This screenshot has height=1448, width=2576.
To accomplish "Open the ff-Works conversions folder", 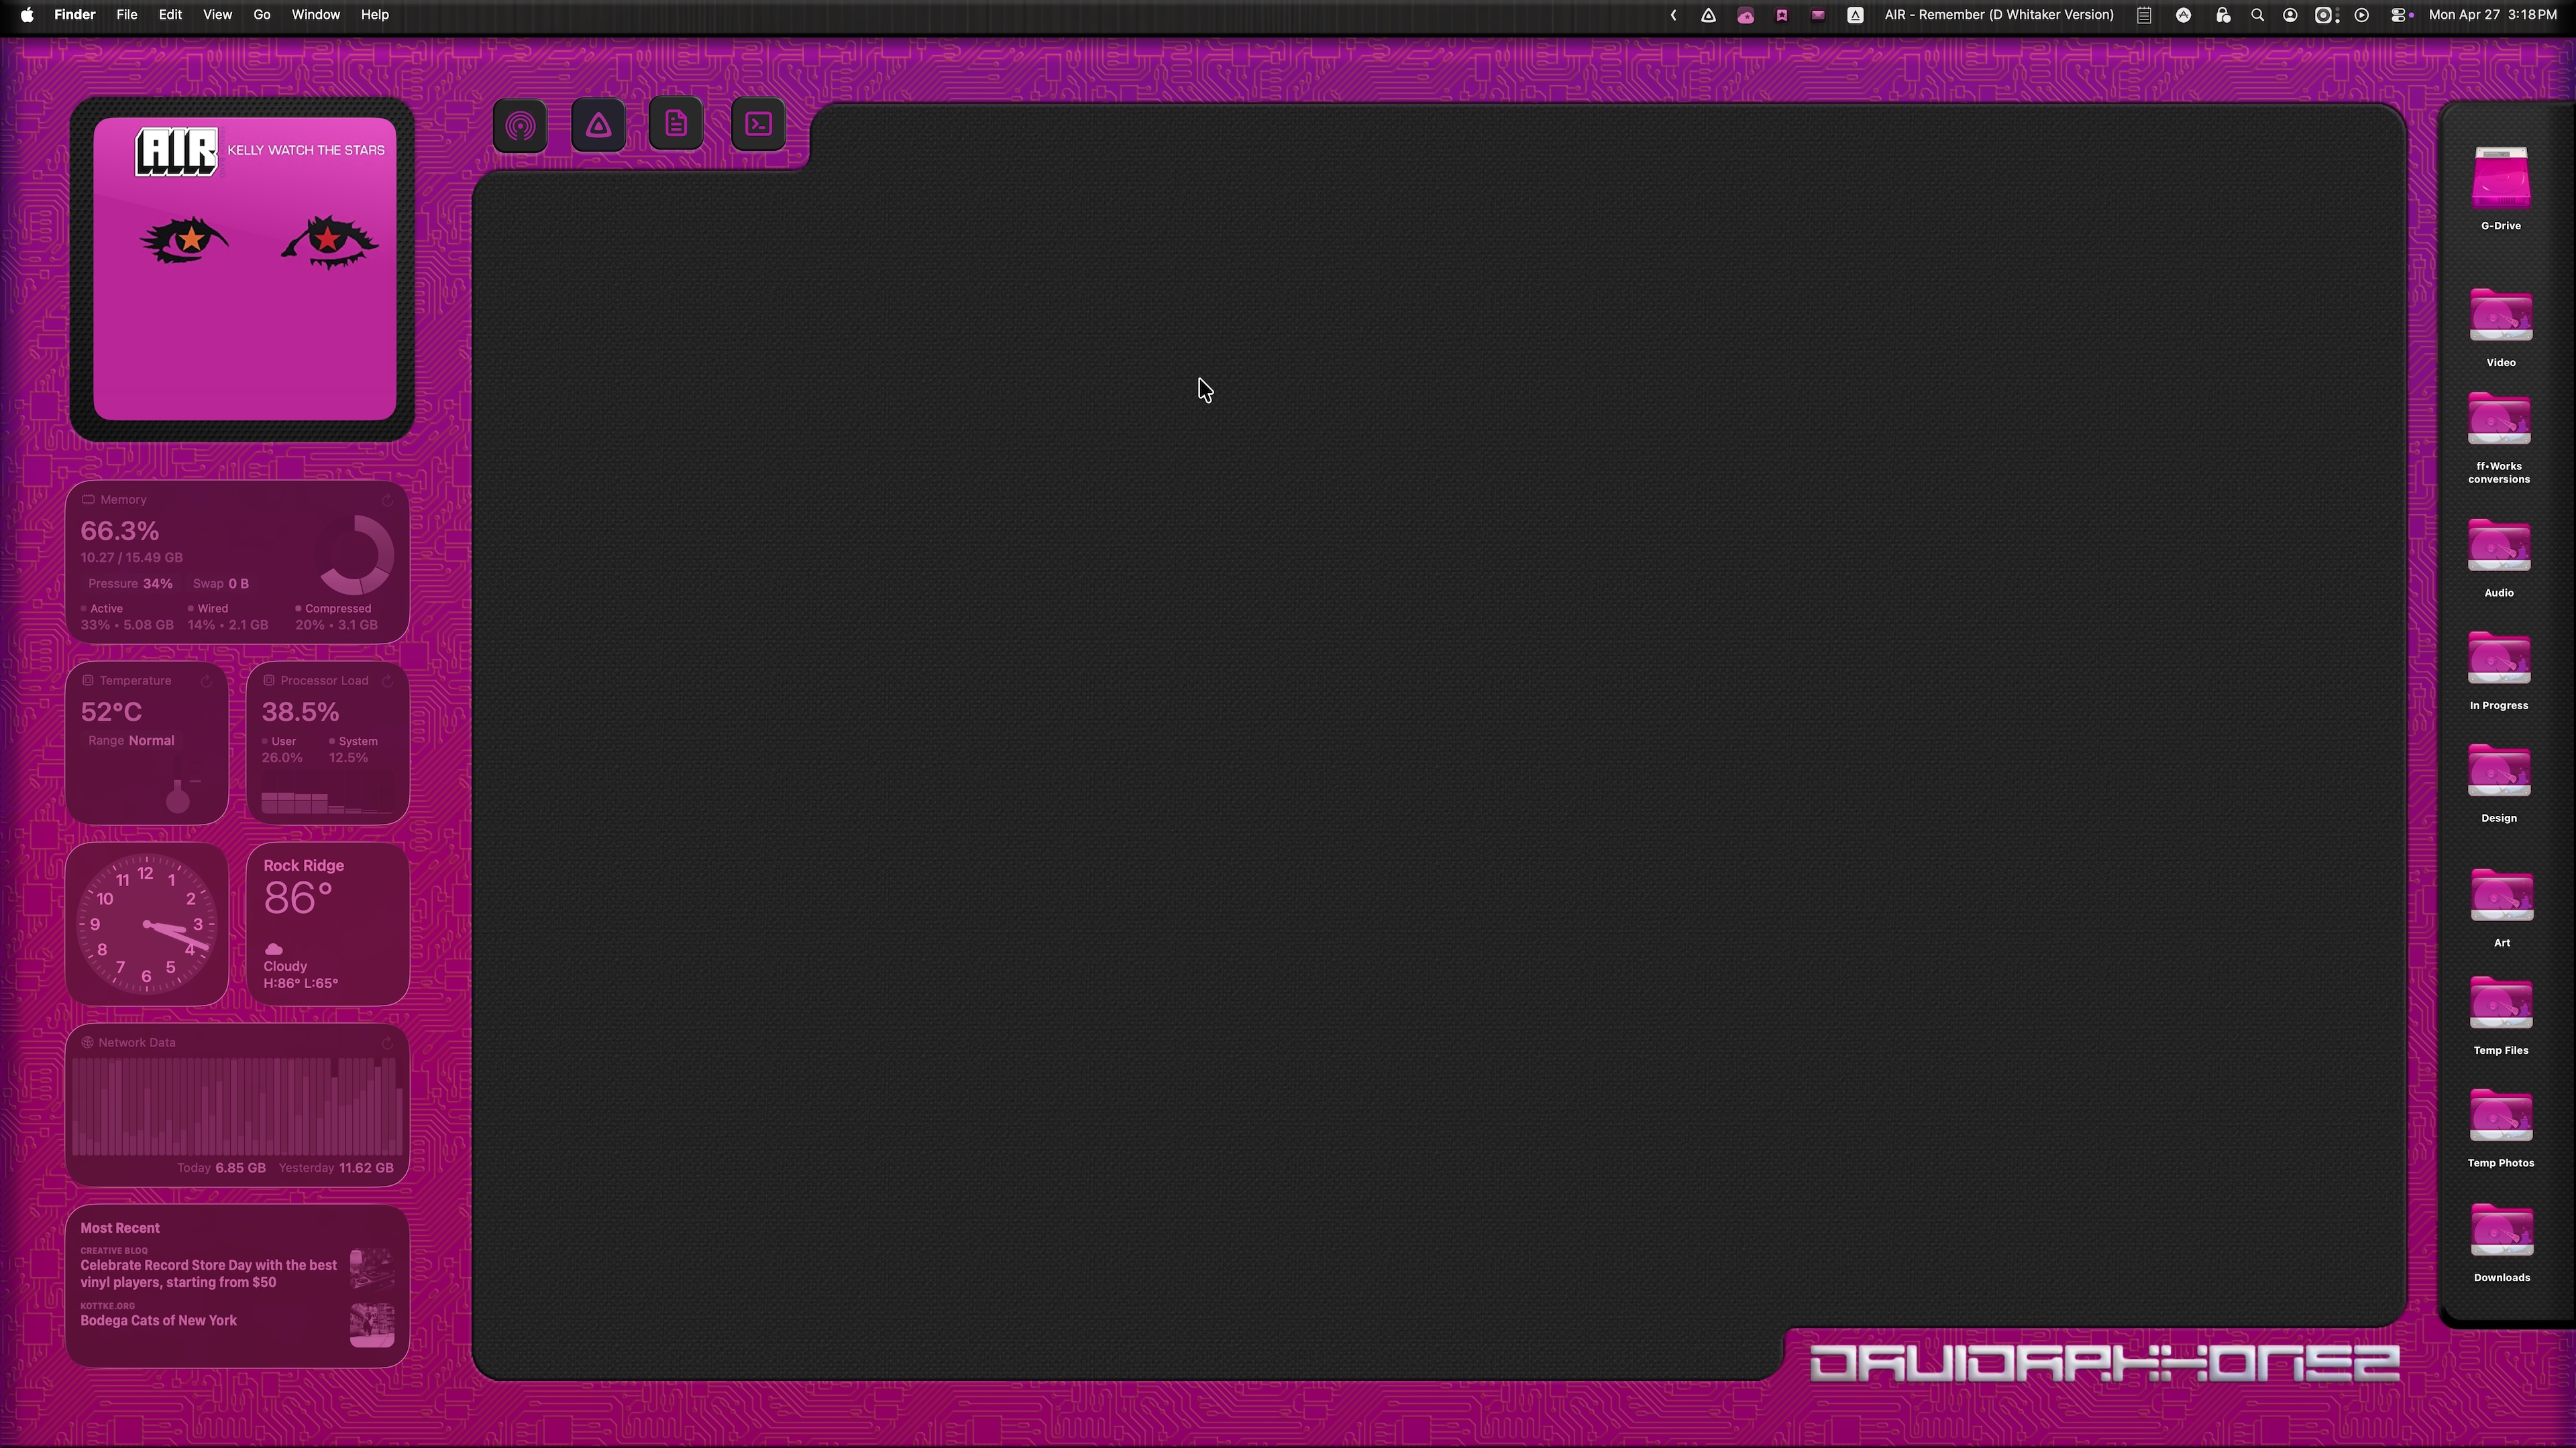I will point(2499,418).
